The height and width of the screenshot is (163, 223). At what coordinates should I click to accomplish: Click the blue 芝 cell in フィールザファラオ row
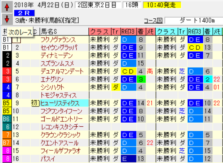[182, 151]
